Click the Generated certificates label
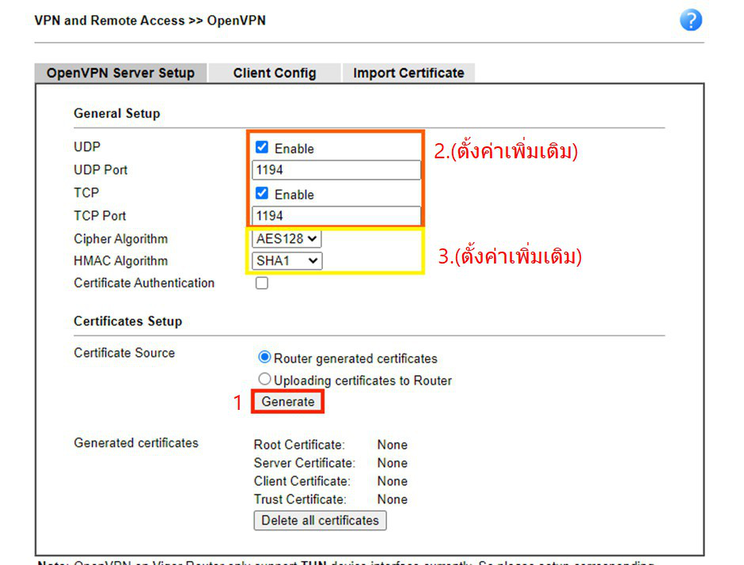This screenshot has height=565, width=744. (136, 442)
